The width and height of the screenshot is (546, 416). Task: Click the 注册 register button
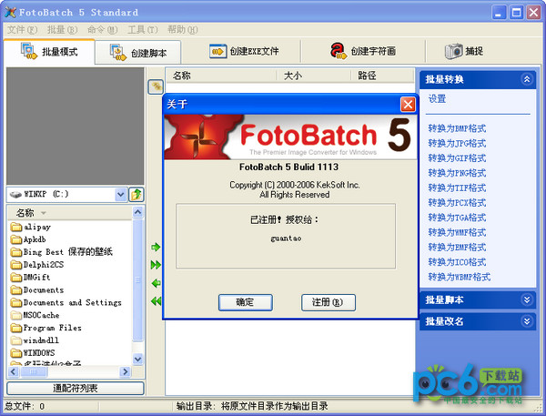pyautogui.click(x=328, y=302)
